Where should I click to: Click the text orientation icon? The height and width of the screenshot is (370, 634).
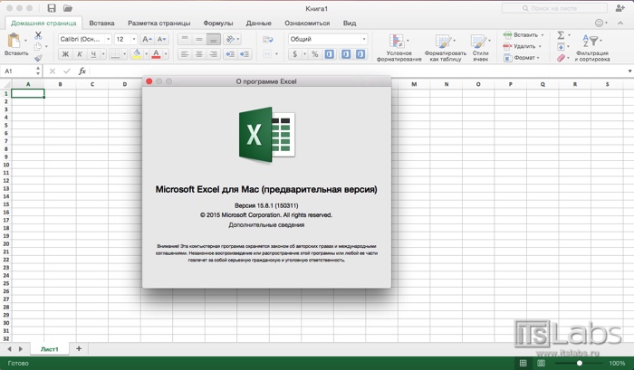(x=230, y=39)
